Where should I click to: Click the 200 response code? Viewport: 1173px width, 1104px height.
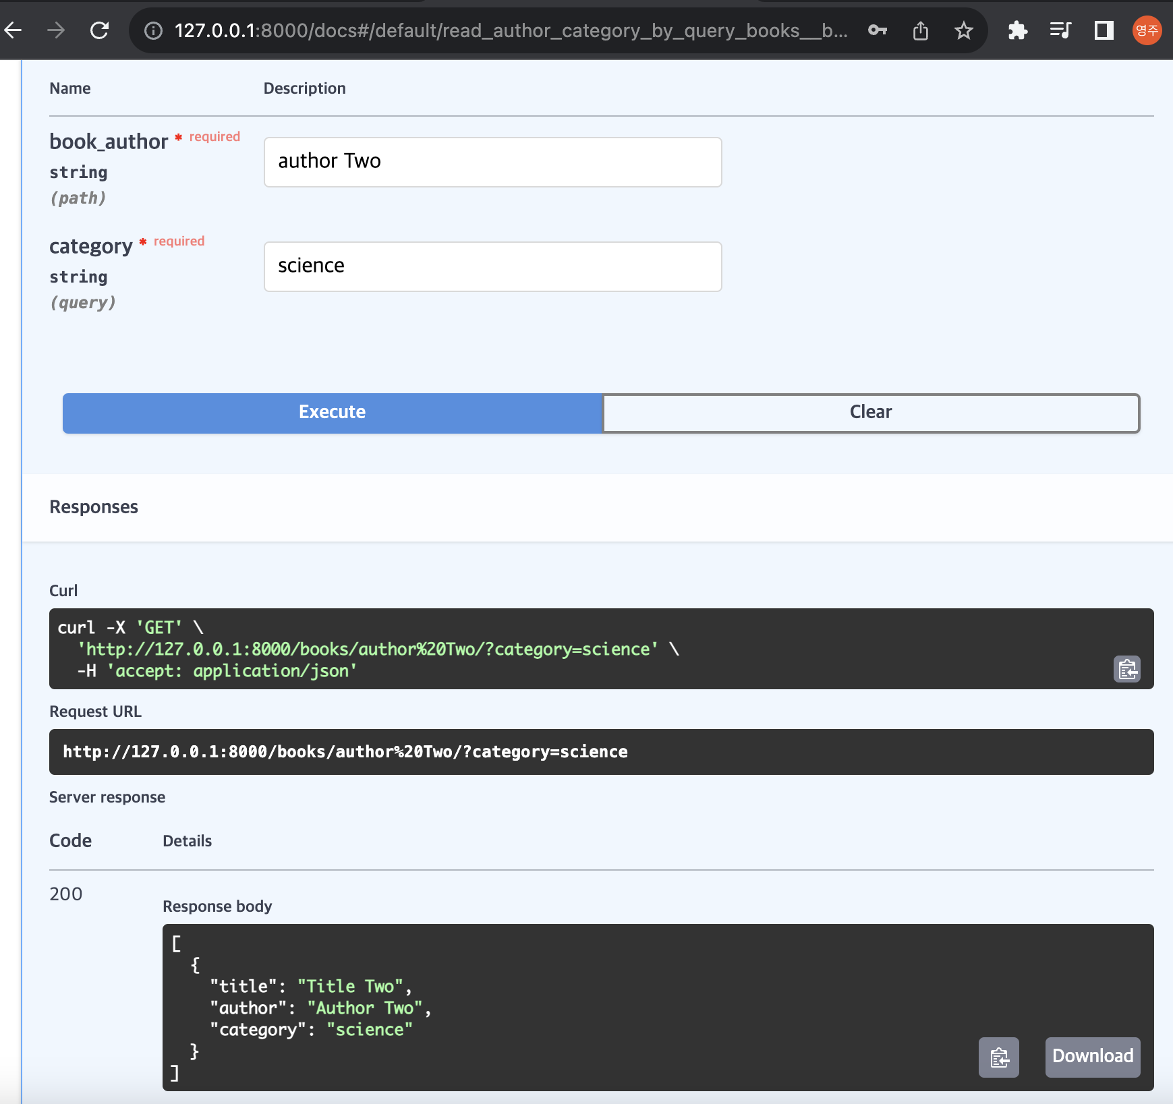(x=66, y=894)
